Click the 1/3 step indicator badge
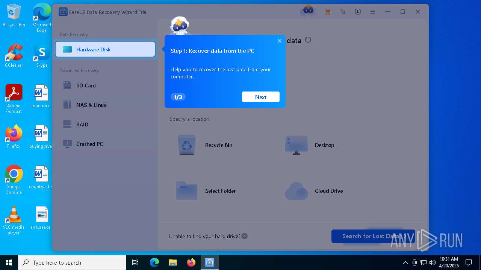 coord(178,97)
